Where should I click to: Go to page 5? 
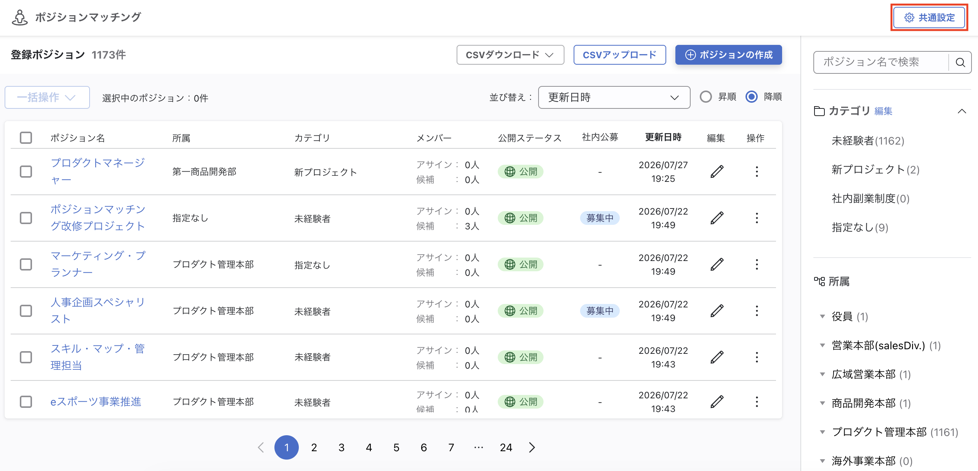396,447
